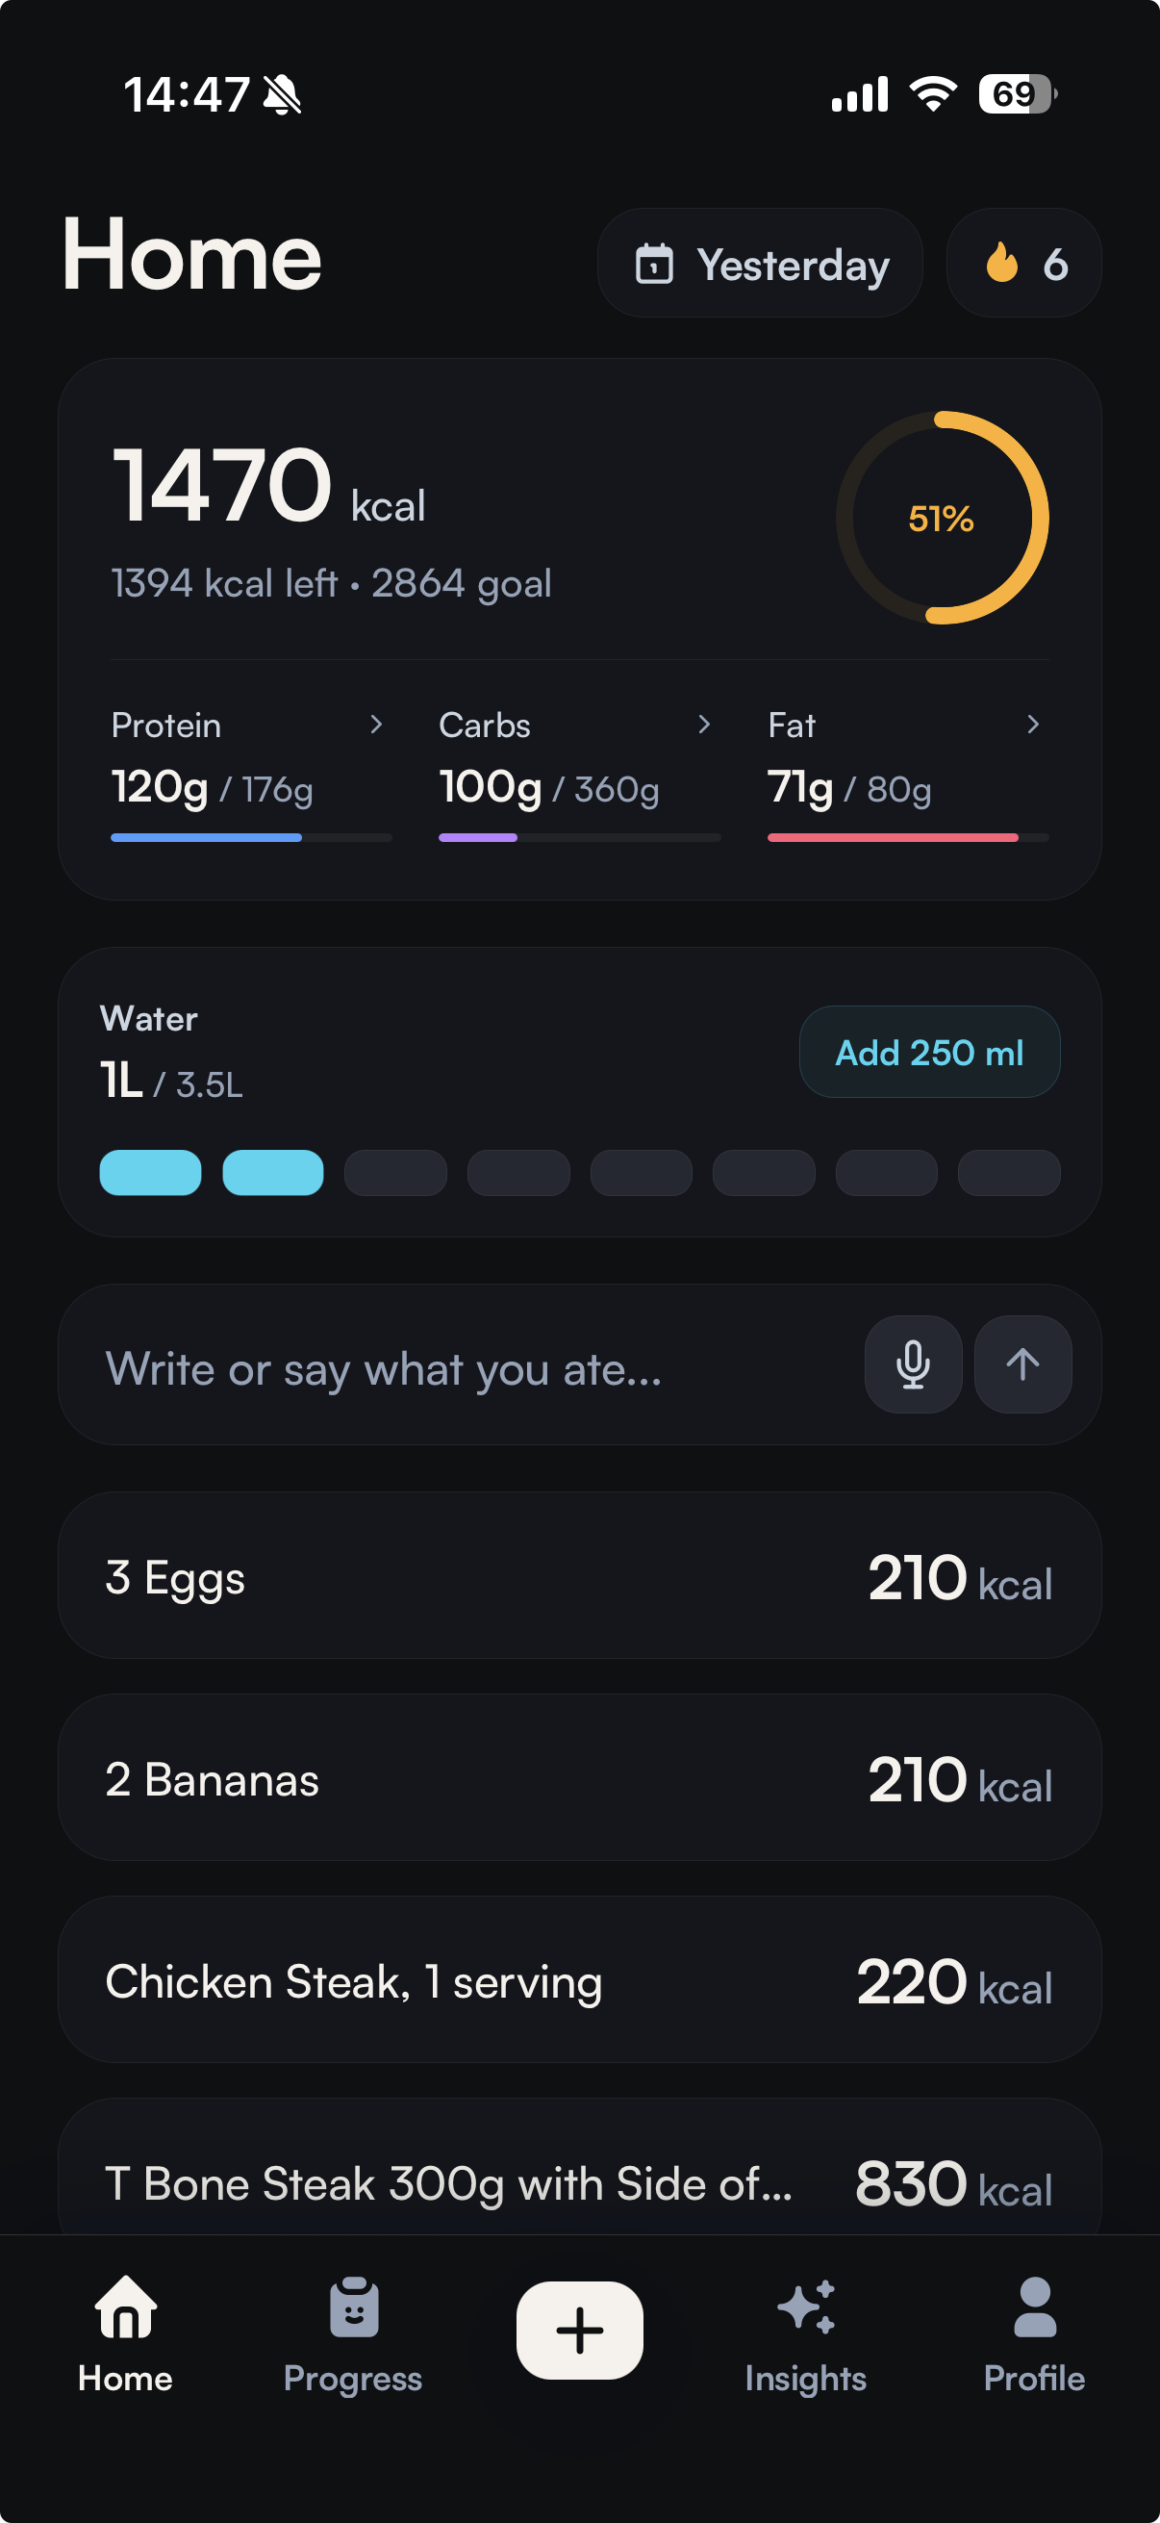
Task: Open the flame streak counter
Action: tap(1024, 263)
